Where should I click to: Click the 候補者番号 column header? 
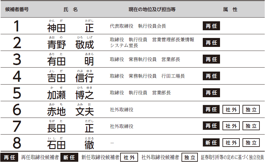click(x=17, y=9)
